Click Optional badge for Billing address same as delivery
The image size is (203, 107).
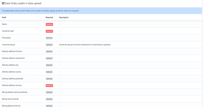[49, 92]
